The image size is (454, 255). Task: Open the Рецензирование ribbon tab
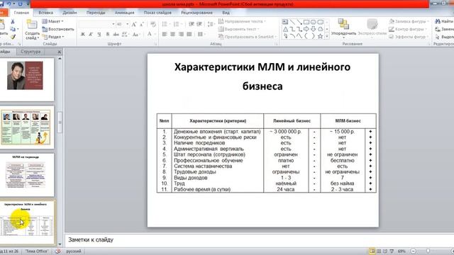[x=197, y=13]
